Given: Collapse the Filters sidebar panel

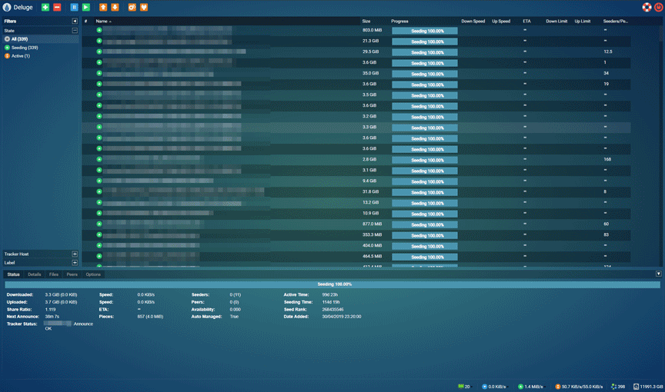Looking at the screenshot, I should (x=75, y=22).
